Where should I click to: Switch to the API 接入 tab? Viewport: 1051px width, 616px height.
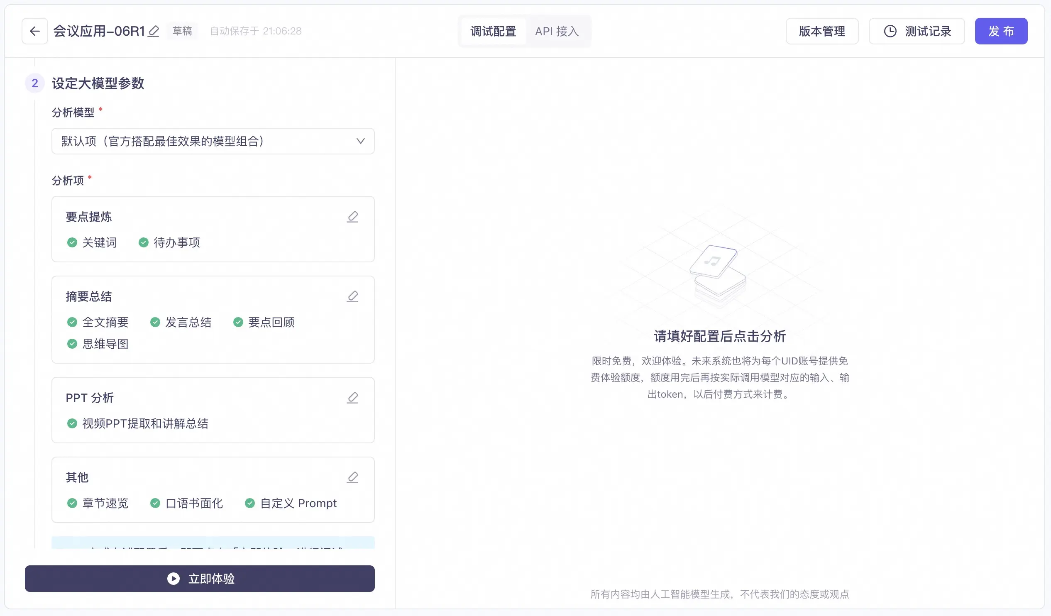coord(557,31)
